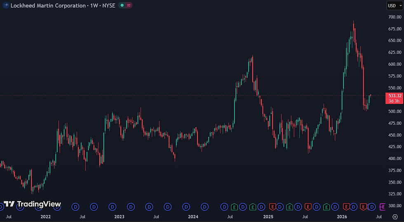
Task: Click the 325.00 price axis label
Action: (x=395, y=194)
